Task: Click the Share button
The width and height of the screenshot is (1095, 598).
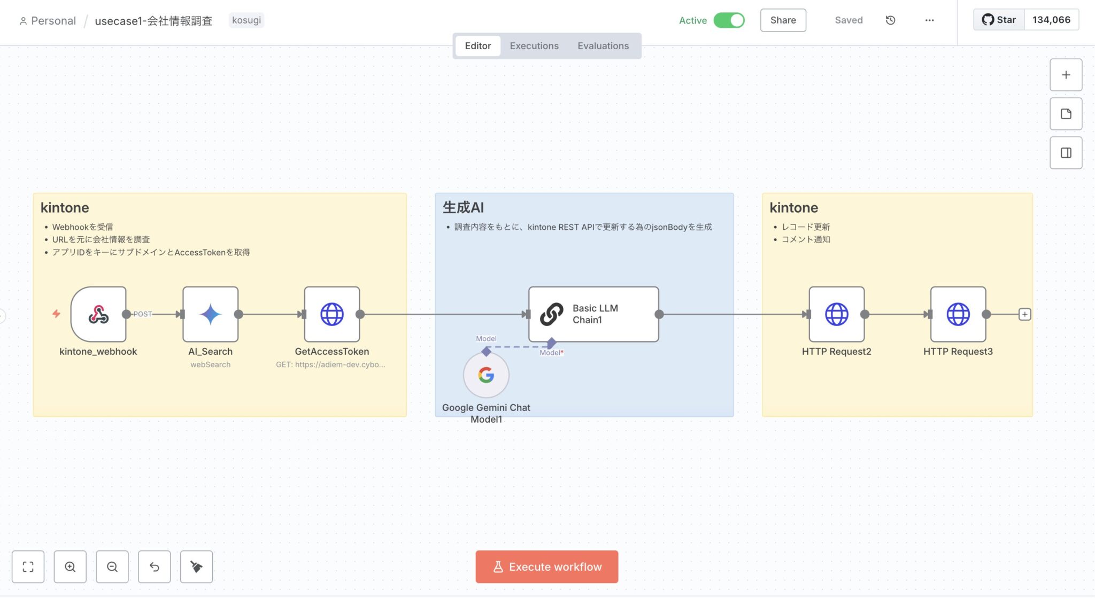Action: (x=783, y=20)
